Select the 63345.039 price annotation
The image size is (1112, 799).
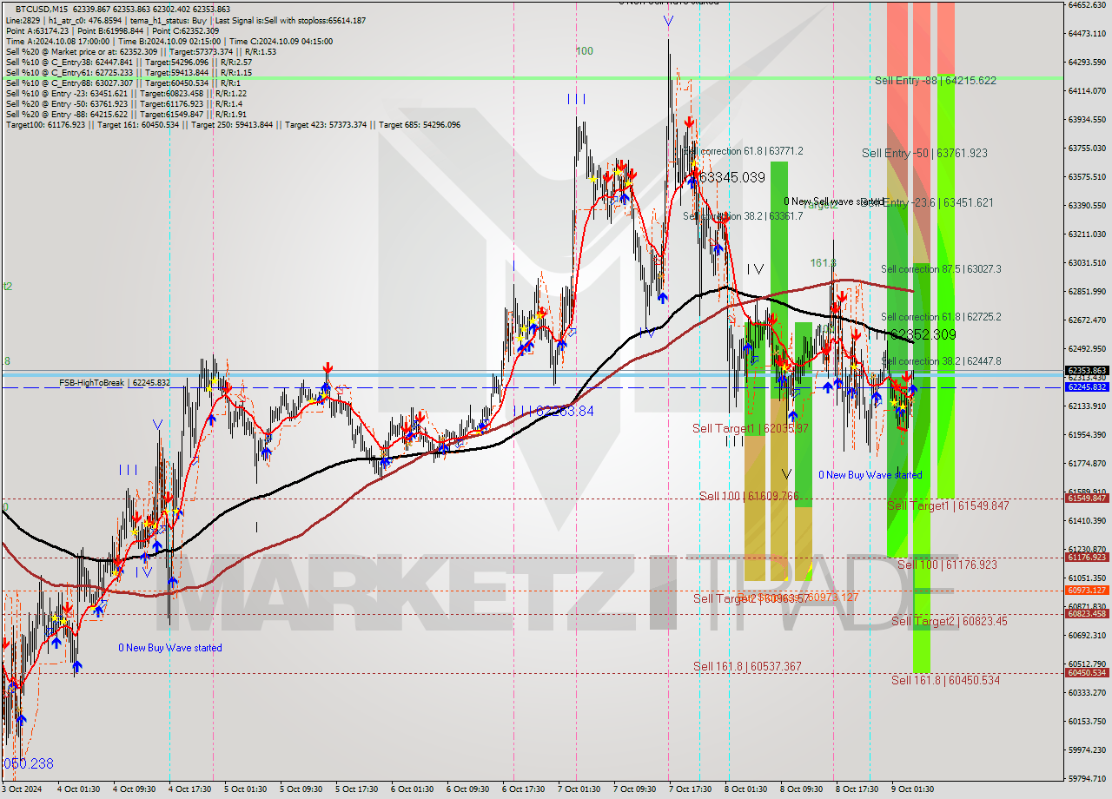click(732, 177)
